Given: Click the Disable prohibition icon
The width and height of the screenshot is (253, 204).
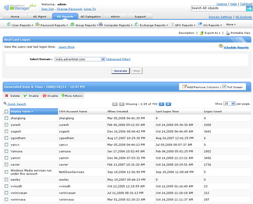Looking at the screenshot, I should pos(45,96).
